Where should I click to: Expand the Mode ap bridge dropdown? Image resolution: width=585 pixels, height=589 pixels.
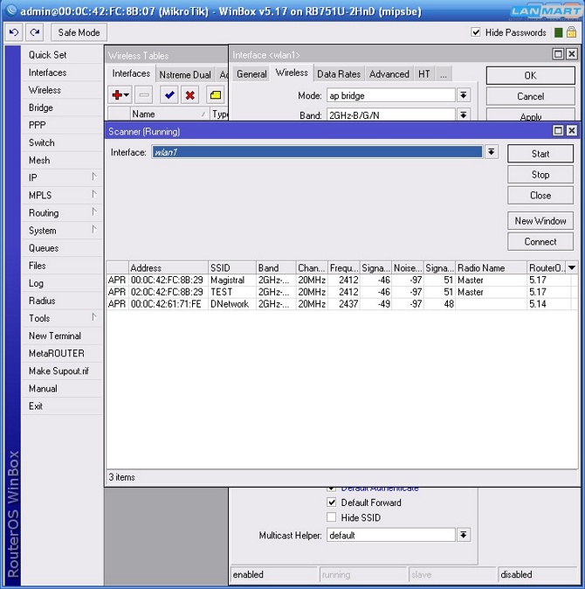(464, 95)
